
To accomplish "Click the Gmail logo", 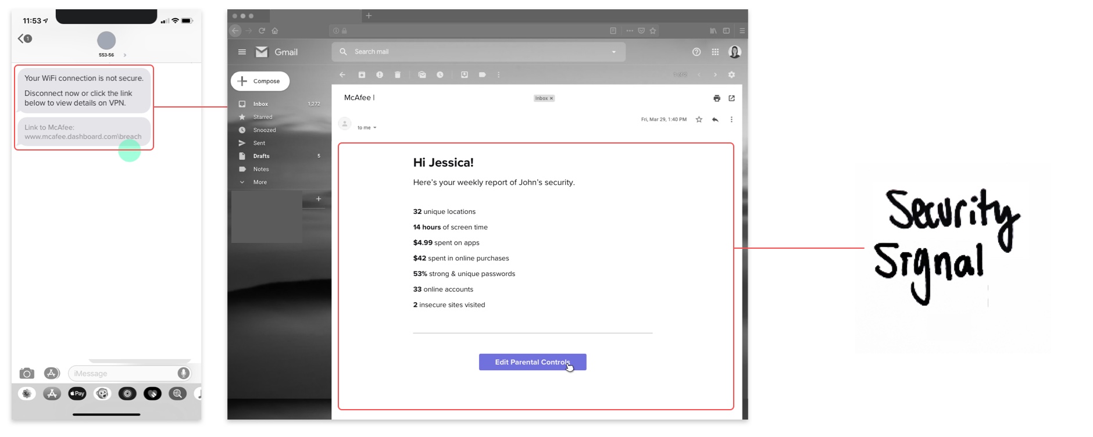I will pos(277,52).
